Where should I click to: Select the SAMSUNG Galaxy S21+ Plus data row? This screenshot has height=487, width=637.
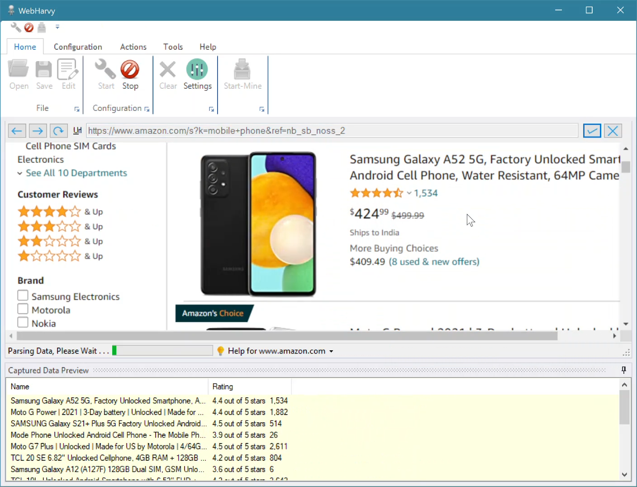313,423
